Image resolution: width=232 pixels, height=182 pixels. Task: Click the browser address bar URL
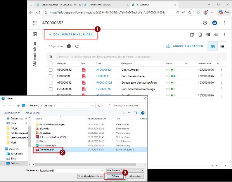[107, 12]
